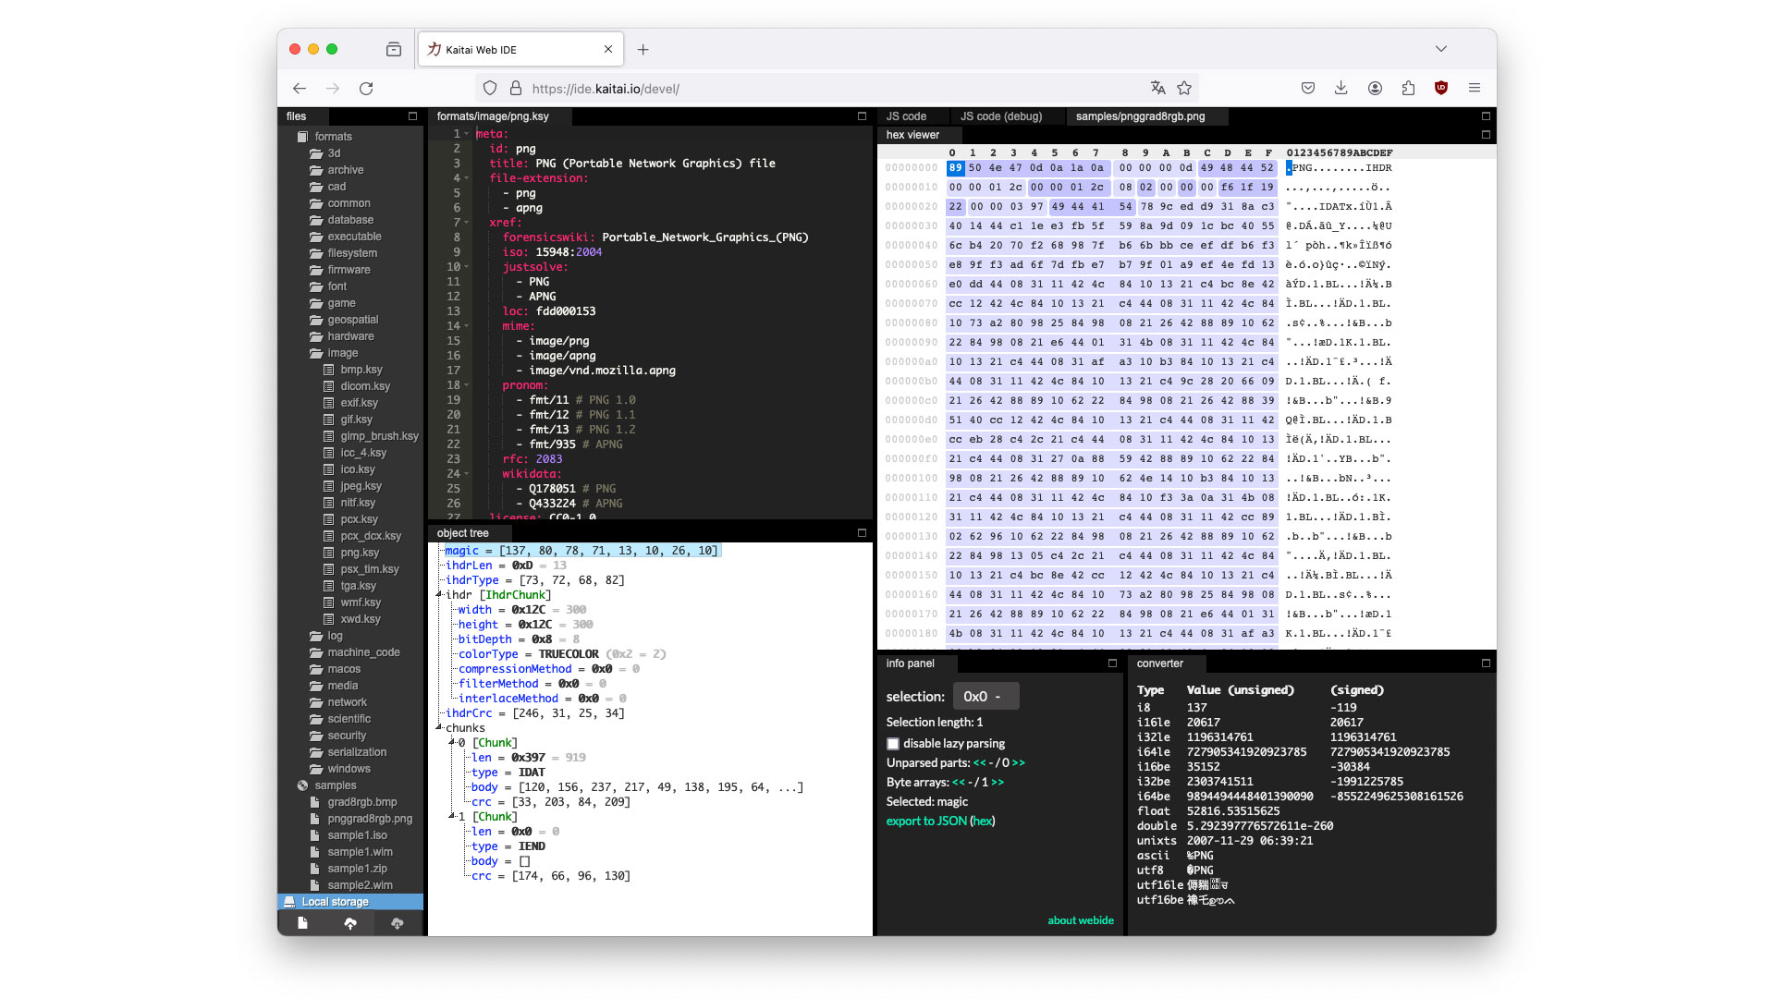Collapse the ihdr node in the object tree
Image resolution: width=1775 pixels, height=998 pixels.
[x=439, y=595]
